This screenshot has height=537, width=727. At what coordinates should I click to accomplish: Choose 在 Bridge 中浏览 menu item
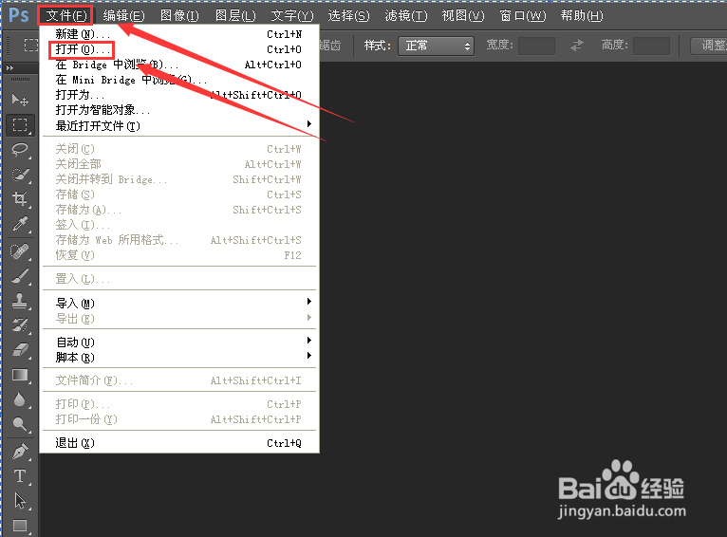[x=179, y=65]
